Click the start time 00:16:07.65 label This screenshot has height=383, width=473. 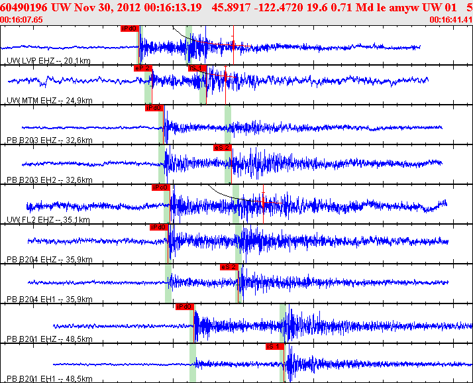(x=21, y=20)
